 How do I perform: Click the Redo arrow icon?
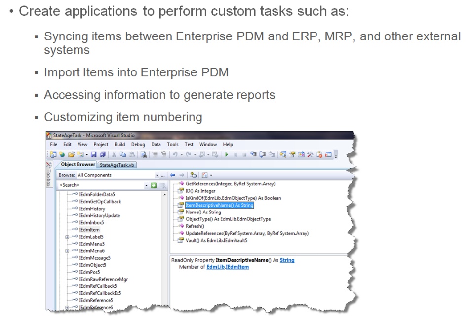[188, 154]
